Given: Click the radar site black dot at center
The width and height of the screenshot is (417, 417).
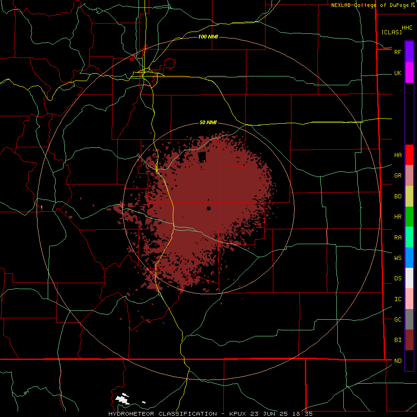Looking at the screenshot, I should tap(208, 208).
